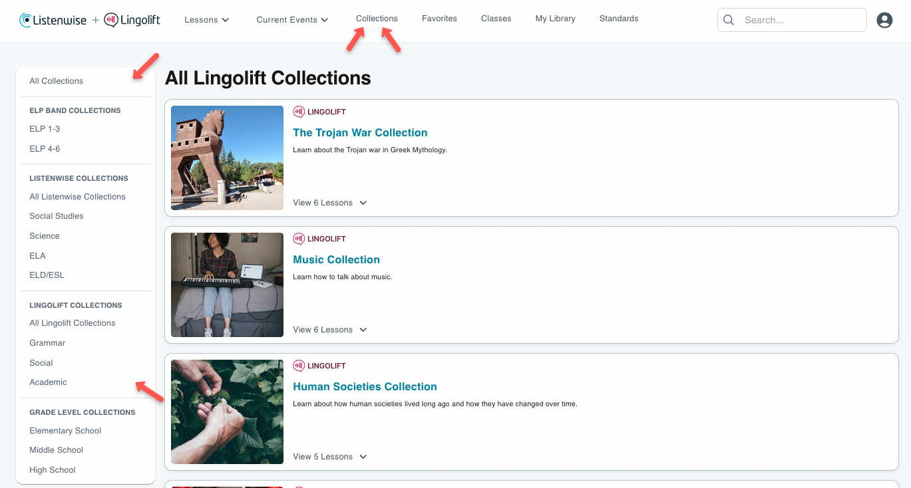Open the user account profile icon

pyautogui.click(x=884, y=20)
